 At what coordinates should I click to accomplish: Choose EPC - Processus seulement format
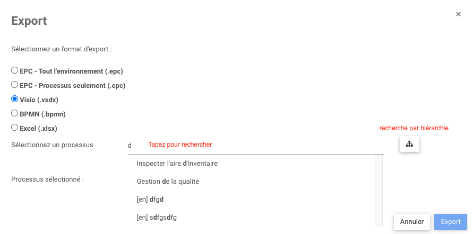(15, 85)
